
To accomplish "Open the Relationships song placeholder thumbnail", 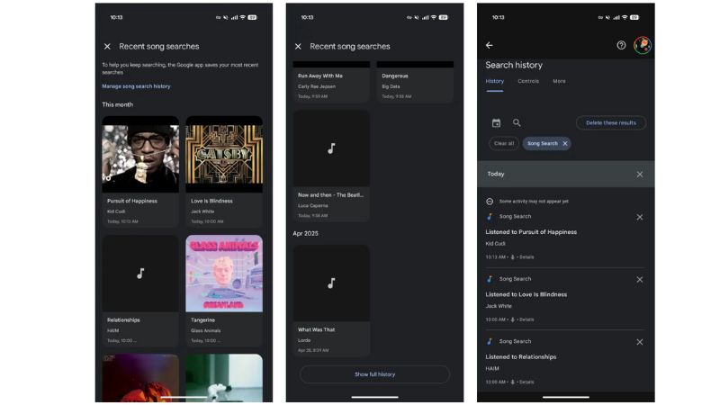I will 140,274.
